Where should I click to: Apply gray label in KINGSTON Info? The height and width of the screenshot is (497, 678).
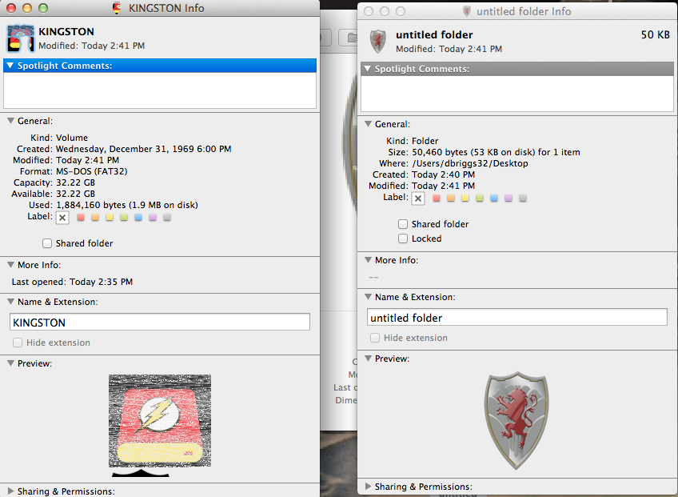[167, 218]
